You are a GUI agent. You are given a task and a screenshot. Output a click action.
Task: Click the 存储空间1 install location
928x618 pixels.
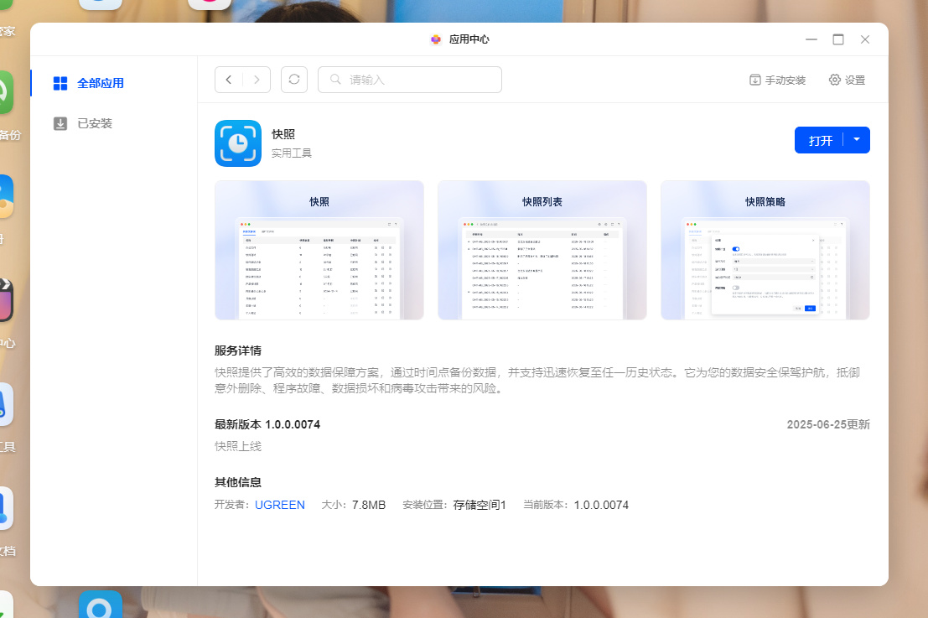[480, 505]
